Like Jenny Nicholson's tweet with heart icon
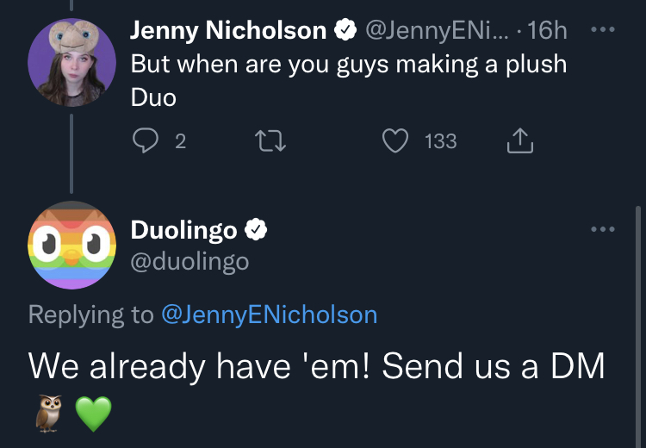Image resolution: width=646 pixels, height=448 pixels. click(x=395, y=140)
